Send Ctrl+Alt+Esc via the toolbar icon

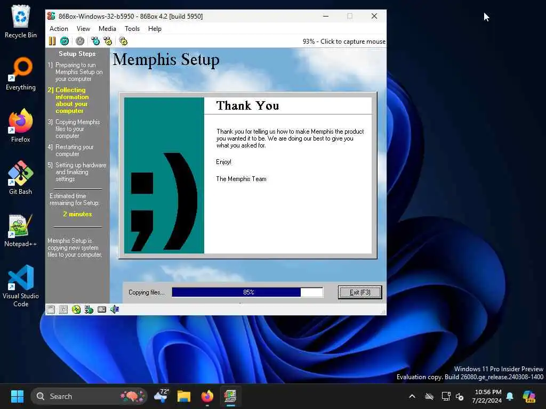108,41
